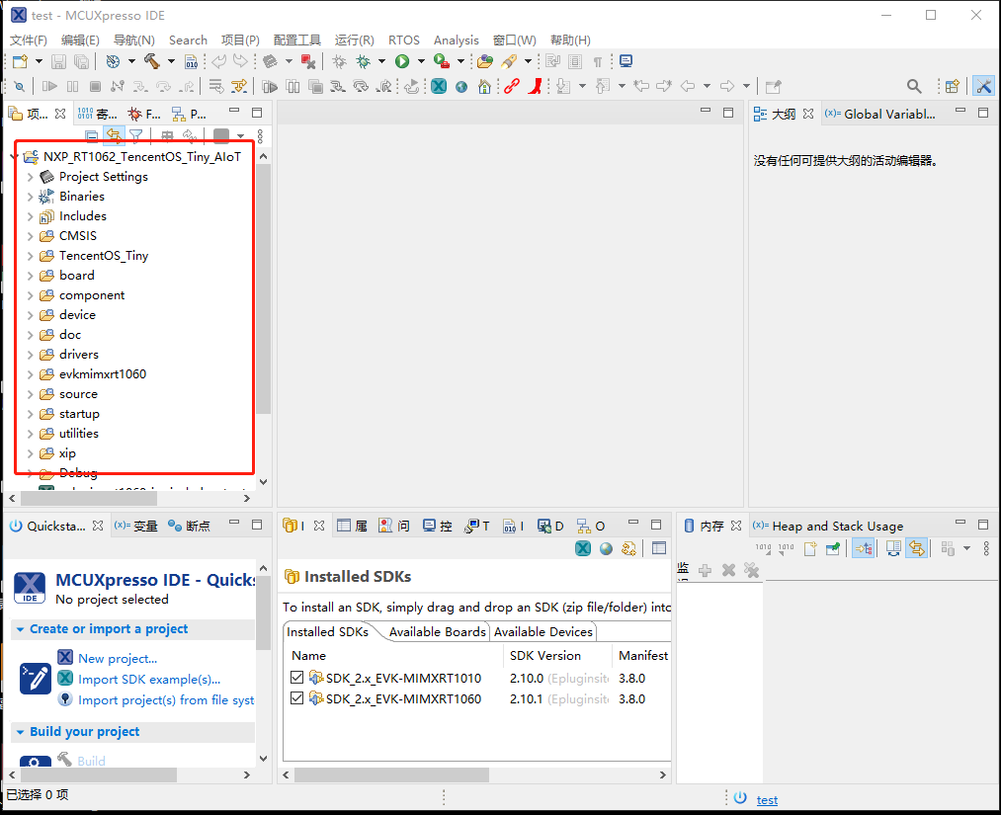Click the test link in status bar

coord(768,799)
